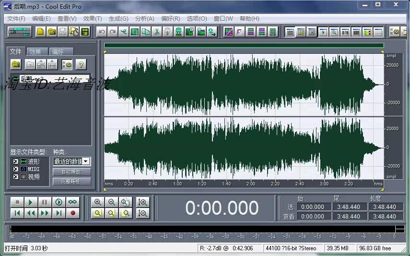Click the Cut scissors toolbar icon
The image size is (410, 256).
pos(157,32)
